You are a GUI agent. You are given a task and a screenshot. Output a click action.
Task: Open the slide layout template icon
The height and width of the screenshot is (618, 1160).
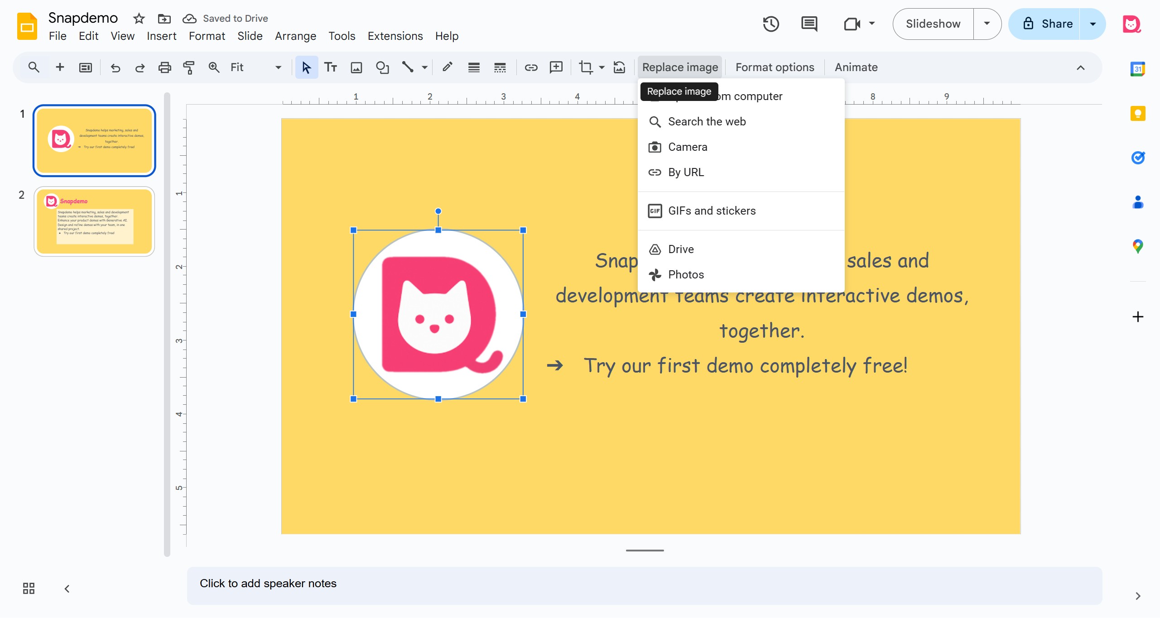85,67
